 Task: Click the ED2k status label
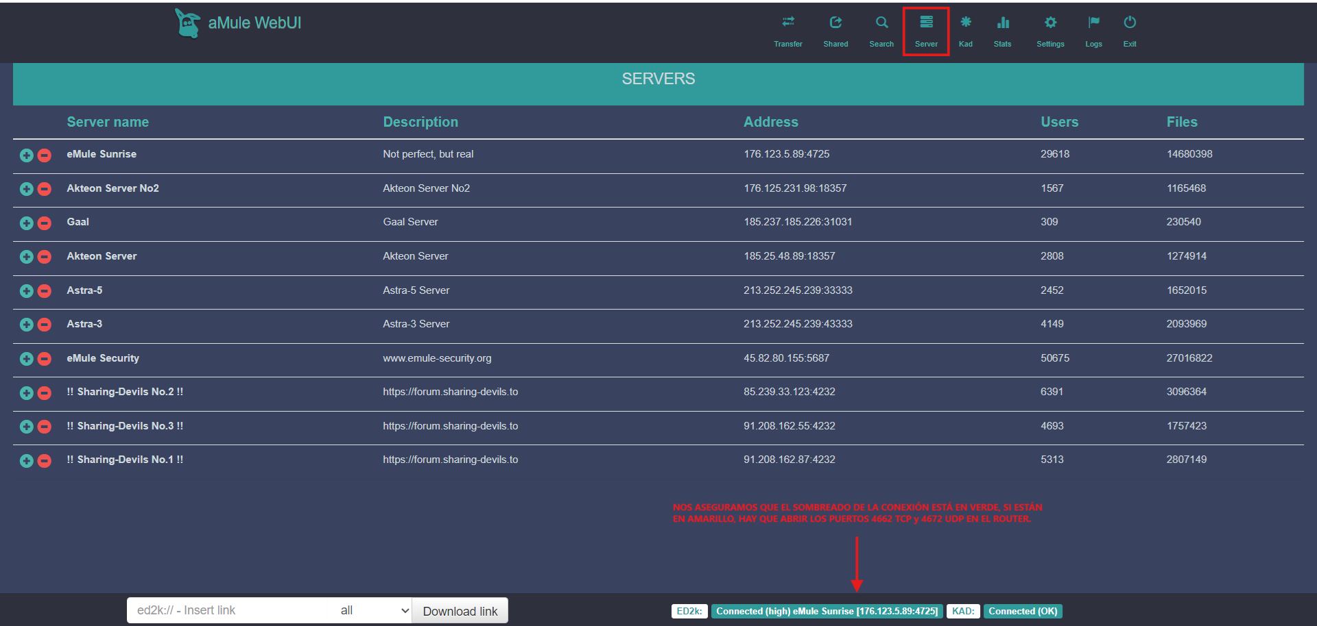coord(689,611)
